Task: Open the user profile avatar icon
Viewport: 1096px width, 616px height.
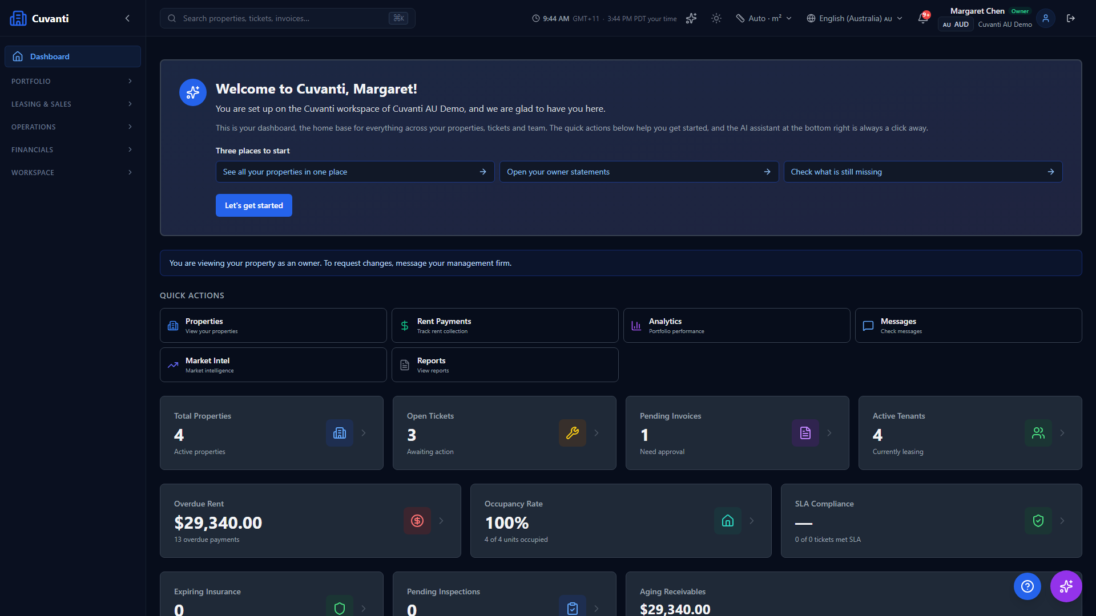Action: 1046,18
